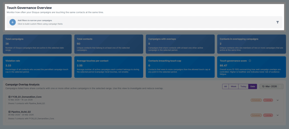289x129 pixels.
Task: Click the blue plus add-filter icon
Action: (x=12, y=22)
